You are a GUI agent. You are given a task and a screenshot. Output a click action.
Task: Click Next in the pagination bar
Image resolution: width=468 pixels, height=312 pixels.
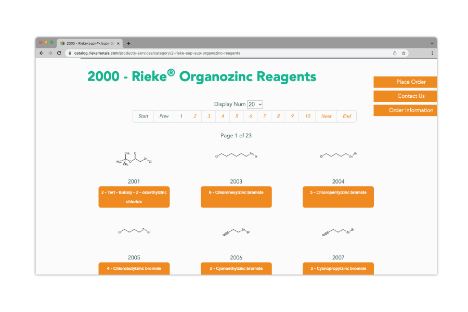coord(326,116)
